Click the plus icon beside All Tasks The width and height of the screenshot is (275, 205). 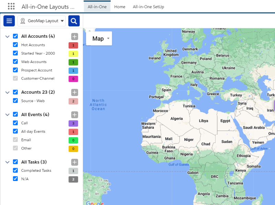coord(75,162)
